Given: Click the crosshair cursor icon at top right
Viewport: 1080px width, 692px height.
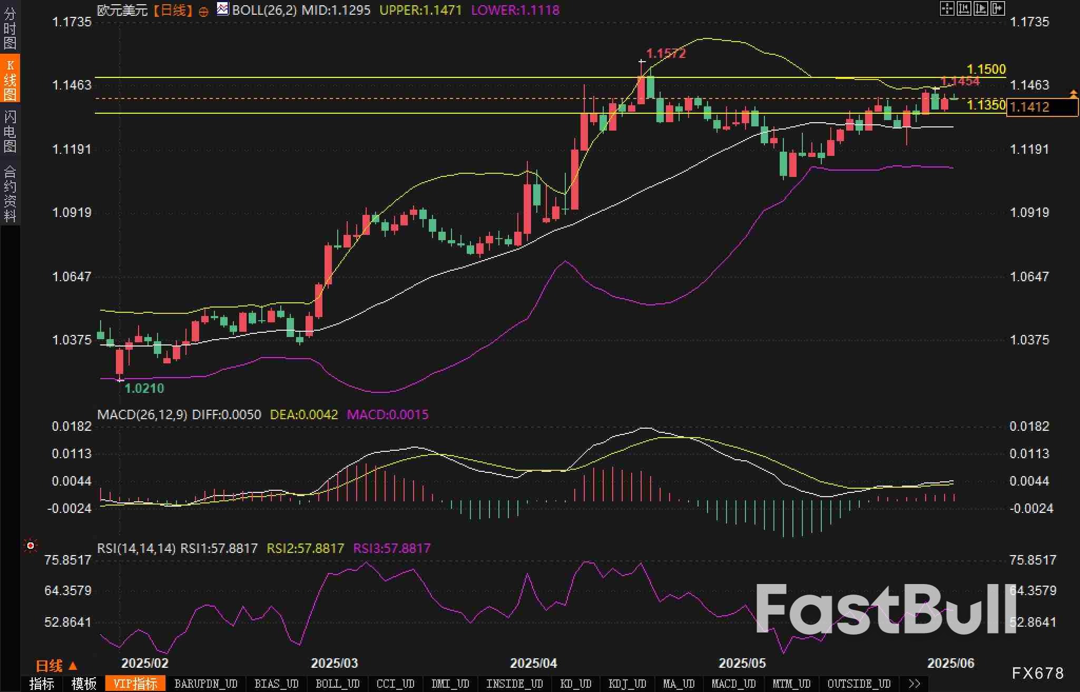Looking at the screenshot, I should (947, 8).
